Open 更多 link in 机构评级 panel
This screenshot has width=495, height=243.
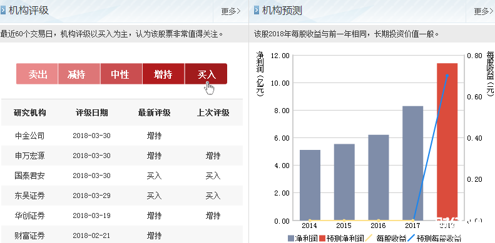pyautogui.click(x=231, y=12)
